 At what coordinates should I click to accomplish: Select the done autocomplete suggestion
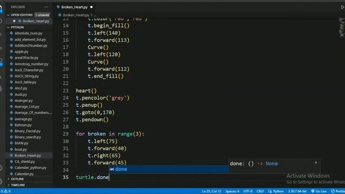tap(169, 169)
